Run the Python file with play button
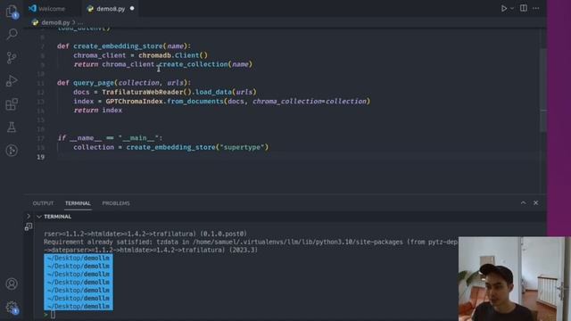This screenshot has height=321, width=571. tap(503, 8)
